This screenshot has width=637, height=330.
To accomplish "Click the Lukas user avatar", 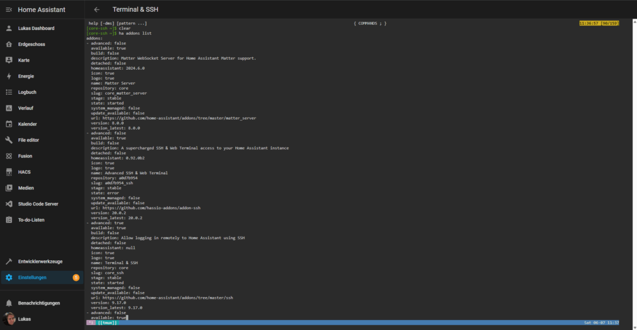I will [9, 319].
